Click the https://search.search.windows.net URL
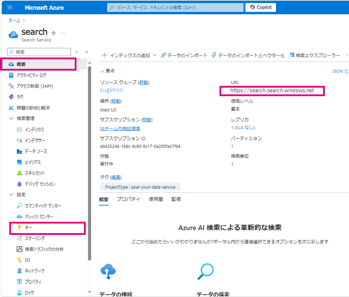349x297 pixels. [x=272, y=90]
